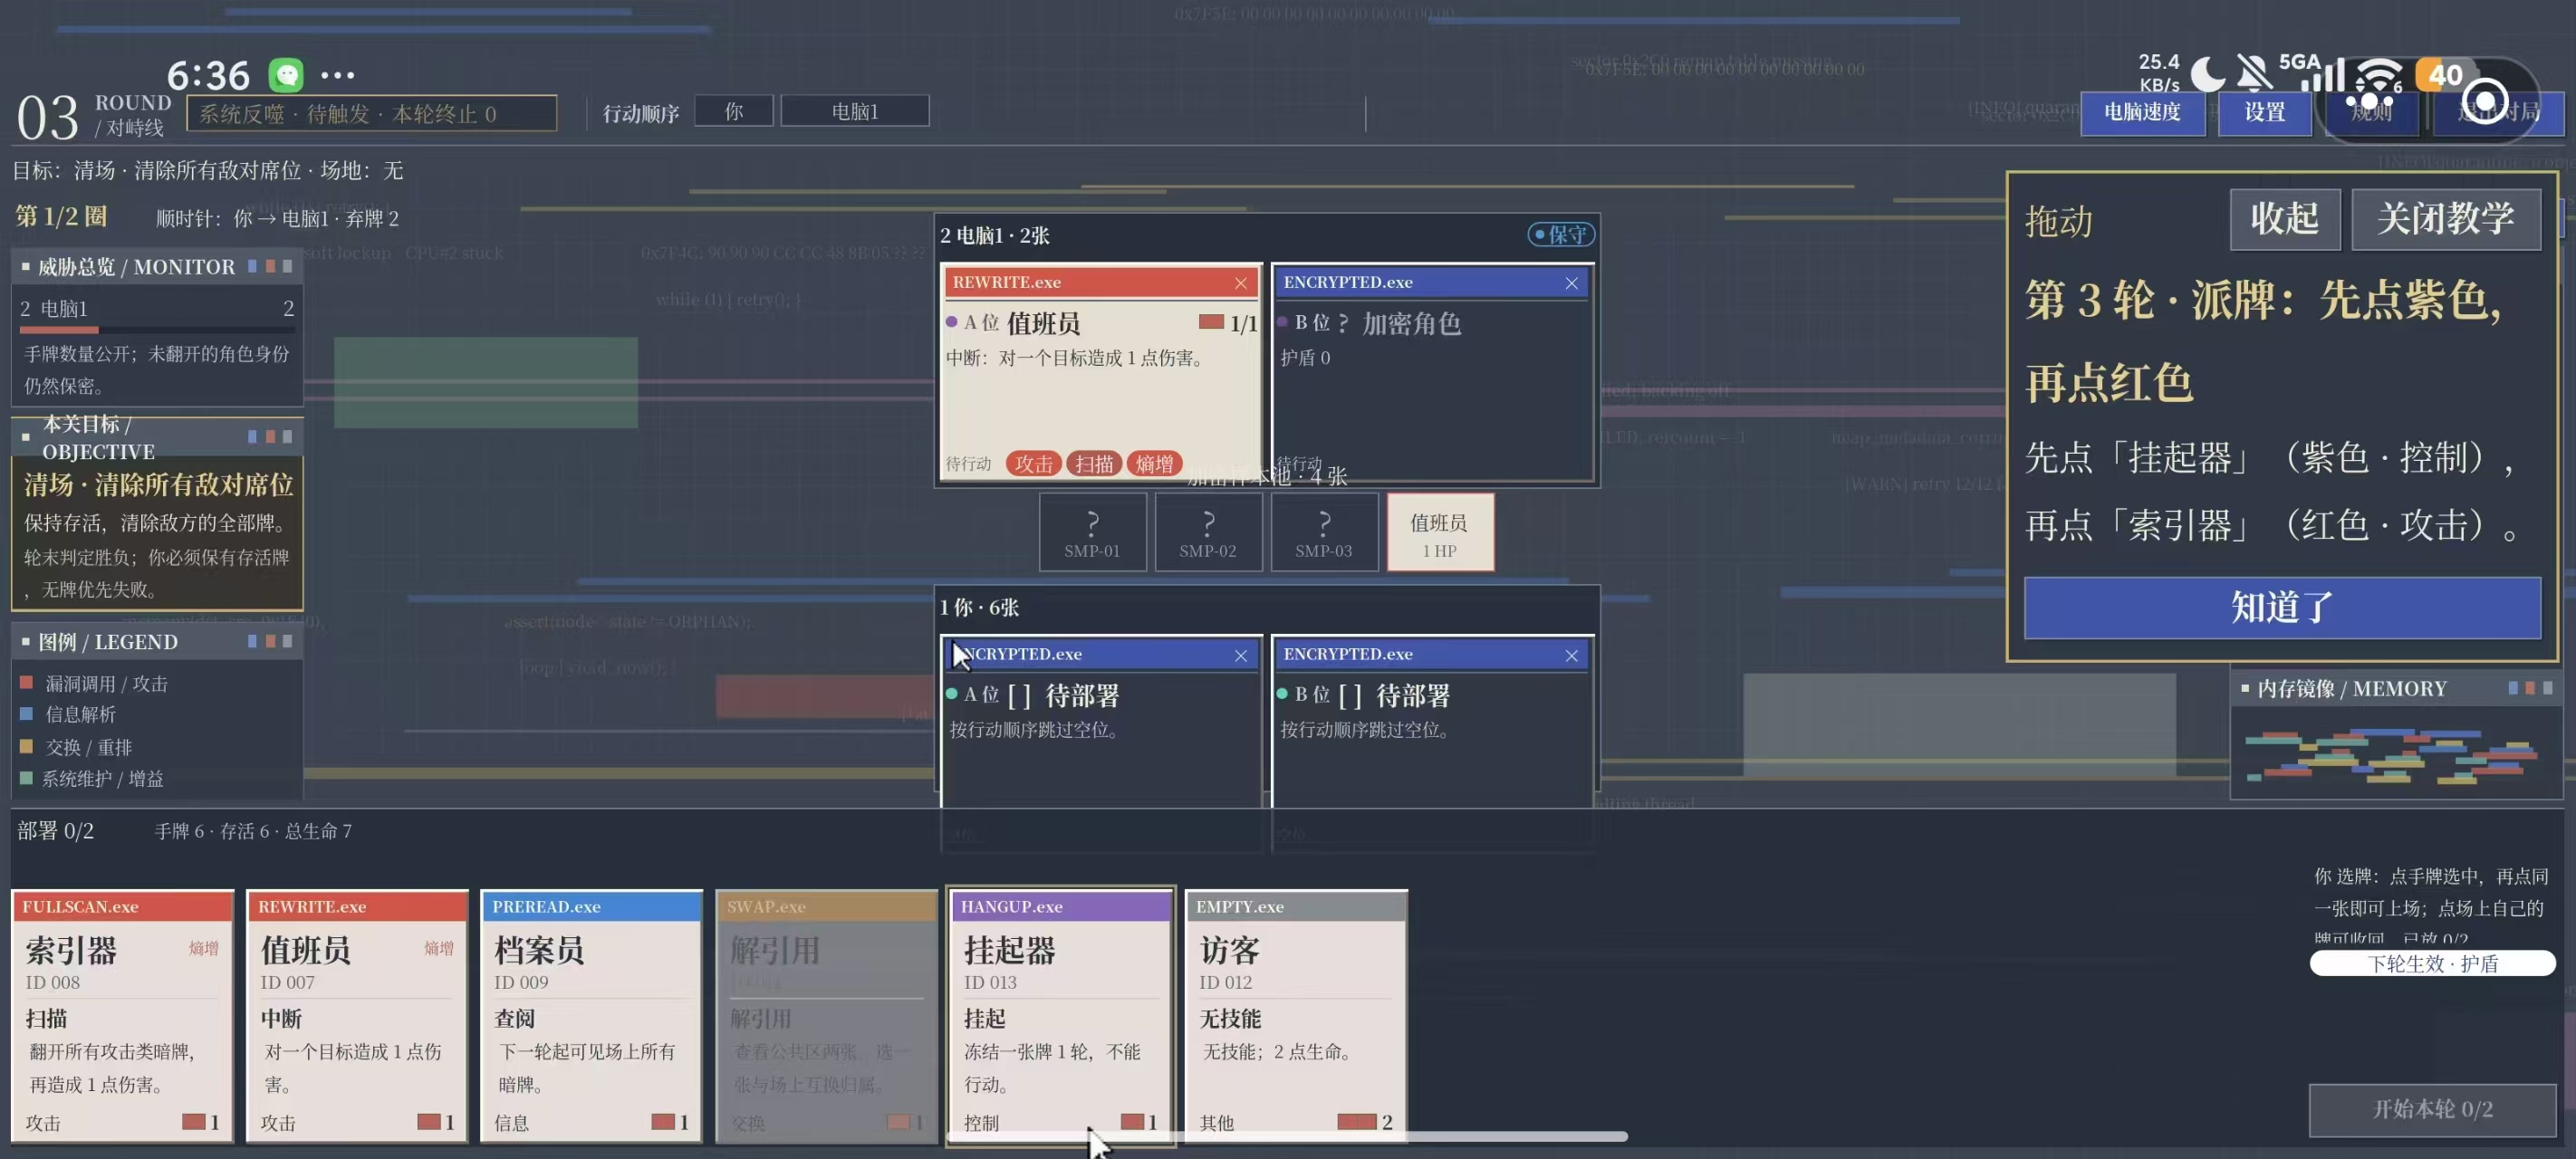The width and height of the screenshot is (2576, 1159).
Task: Click the 电脑1 threat progress bar
Action: [x=157, y=329]
